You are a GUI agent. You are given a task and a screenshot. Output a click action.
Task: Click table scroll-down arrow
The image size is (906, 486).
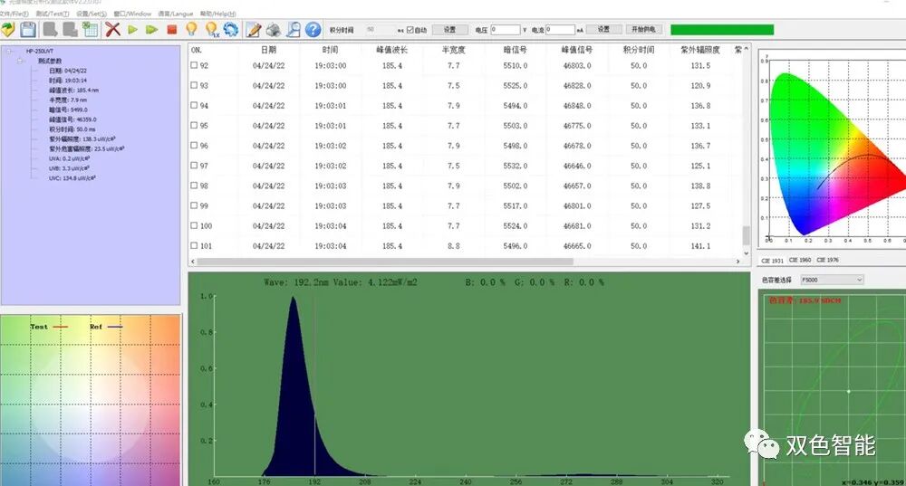746,253
